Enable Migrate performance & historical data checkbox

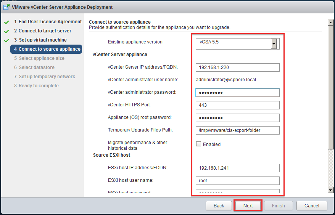[x=198, y=144]
